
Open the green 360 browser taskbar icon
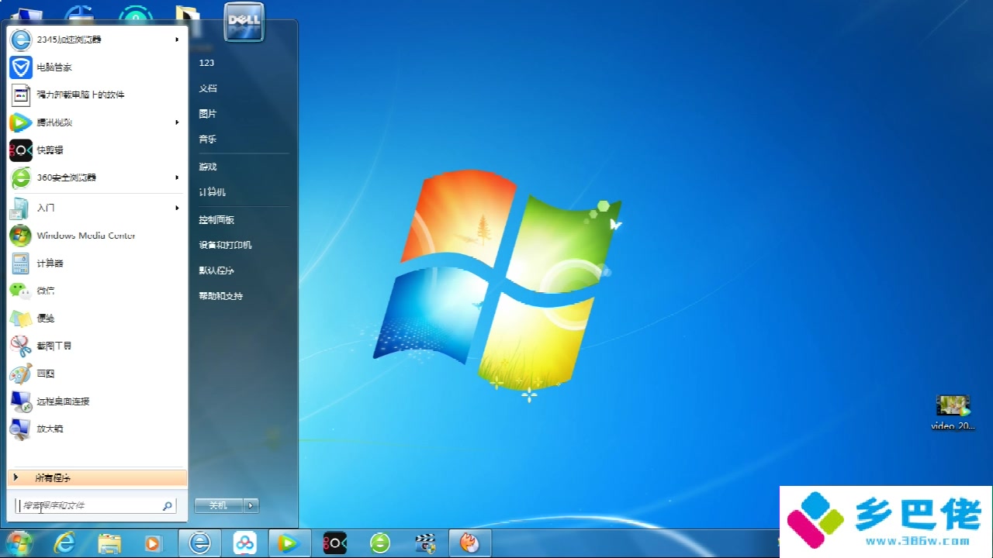tap(380, 544)
